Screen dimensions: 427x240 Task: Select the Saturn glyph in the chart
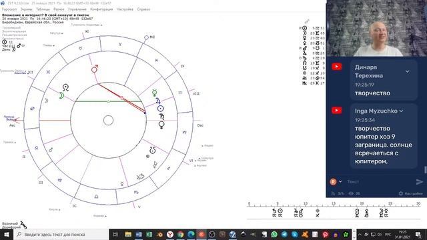(161, 117)
